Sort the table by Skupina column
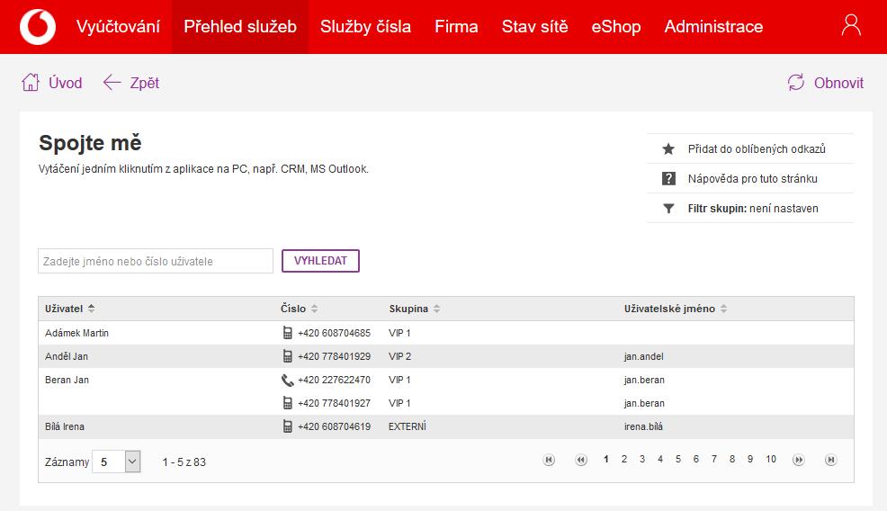This screenshot has height=511, width=887. pyautogui.click(x=436, y=309)
